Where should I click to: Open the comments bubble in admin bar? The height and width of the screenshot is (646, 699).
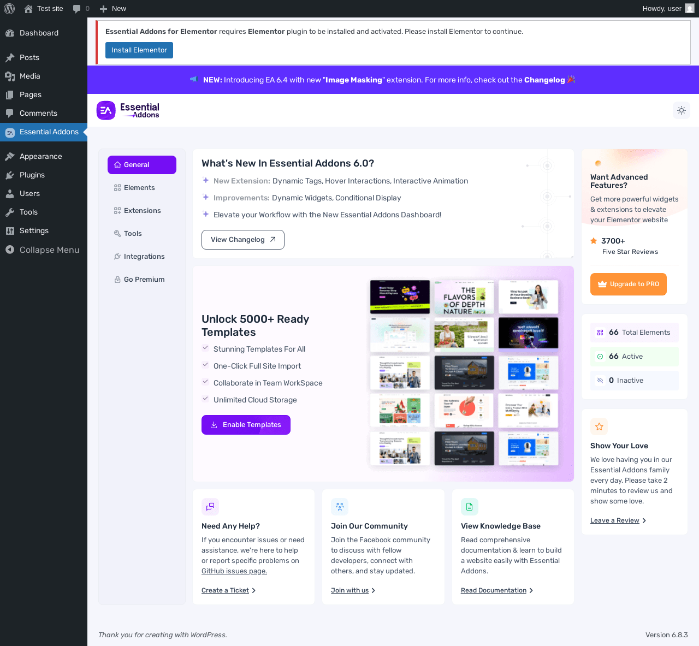click(x=77, y=9)
